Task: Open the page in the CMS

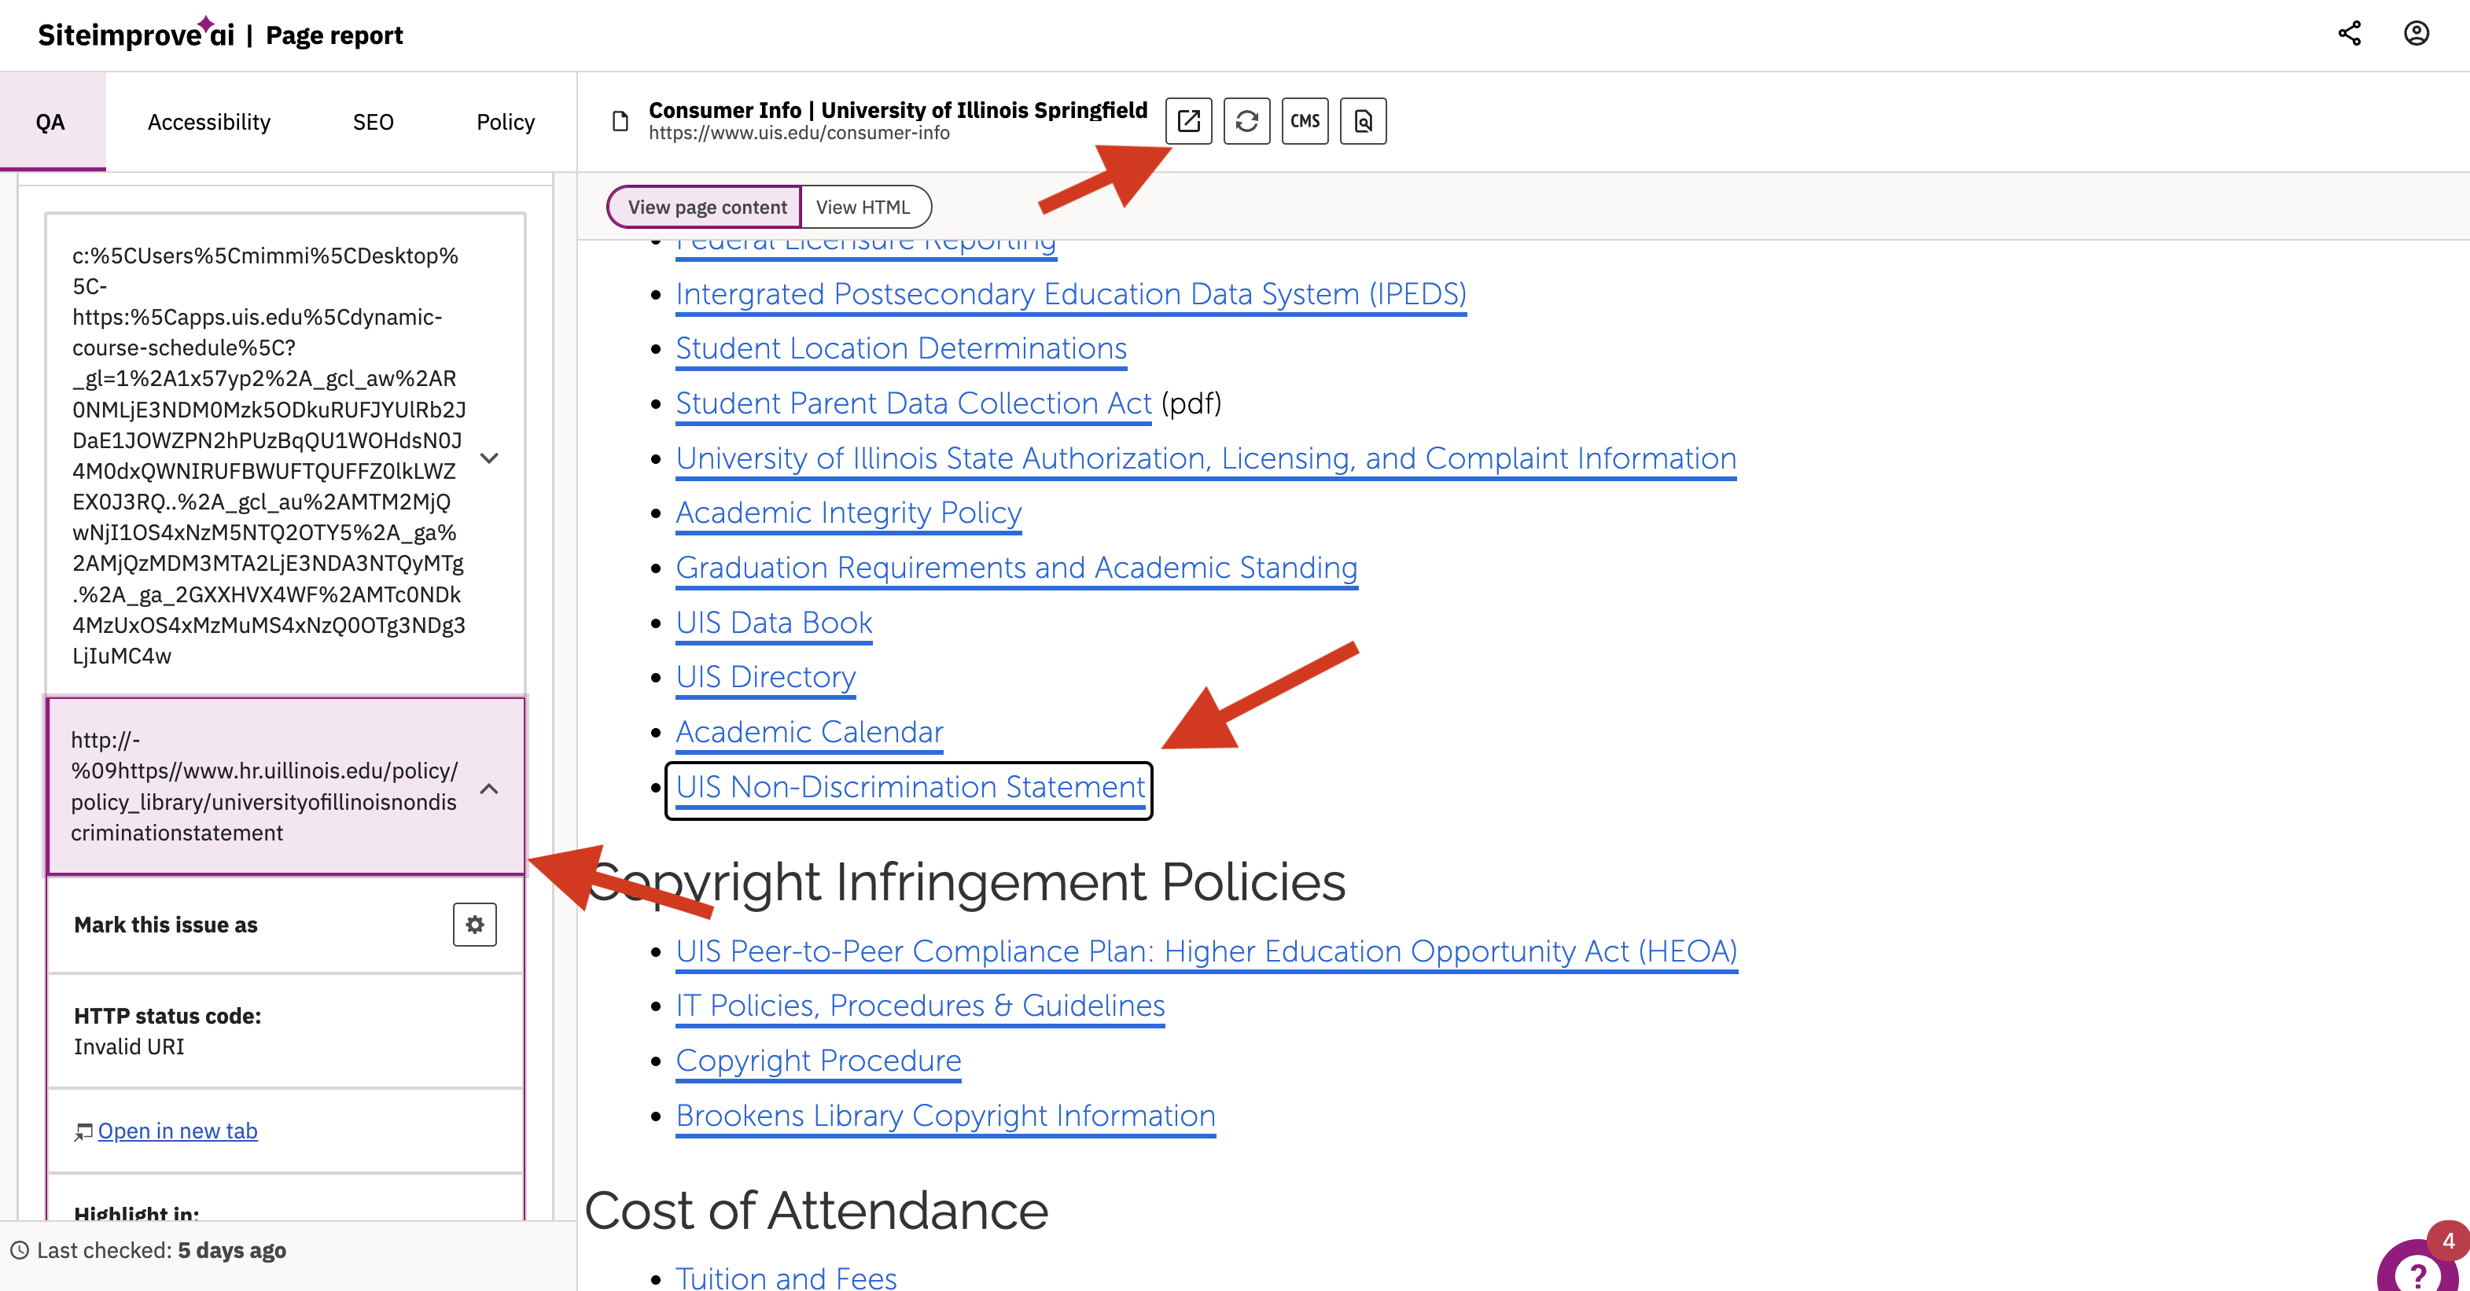Action: [1305, 121]
